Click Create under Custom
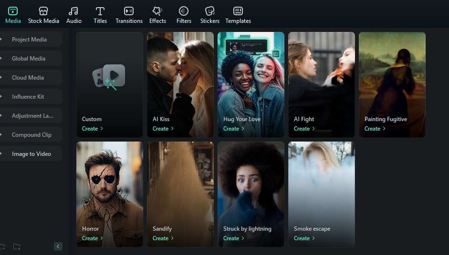The height and width of the screenshot is (255, 449). point(92,129)
